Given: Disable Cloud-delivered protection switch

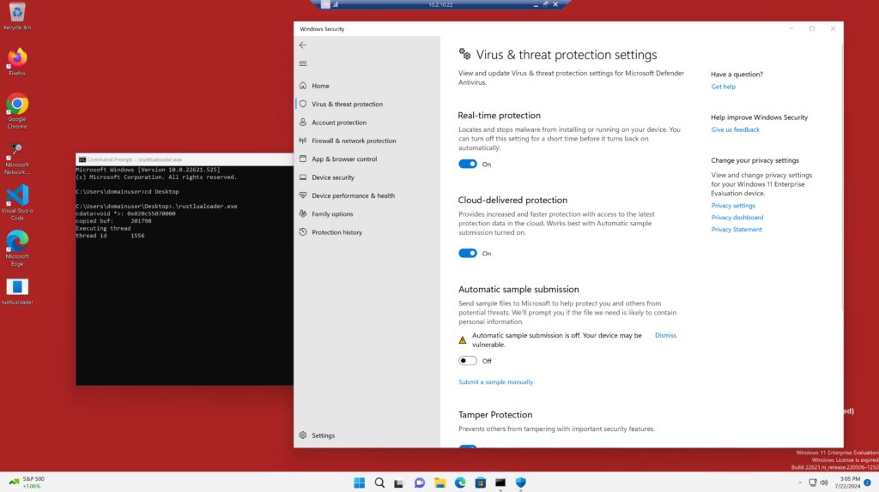Looking at the screenshot, I should [468, 253].
